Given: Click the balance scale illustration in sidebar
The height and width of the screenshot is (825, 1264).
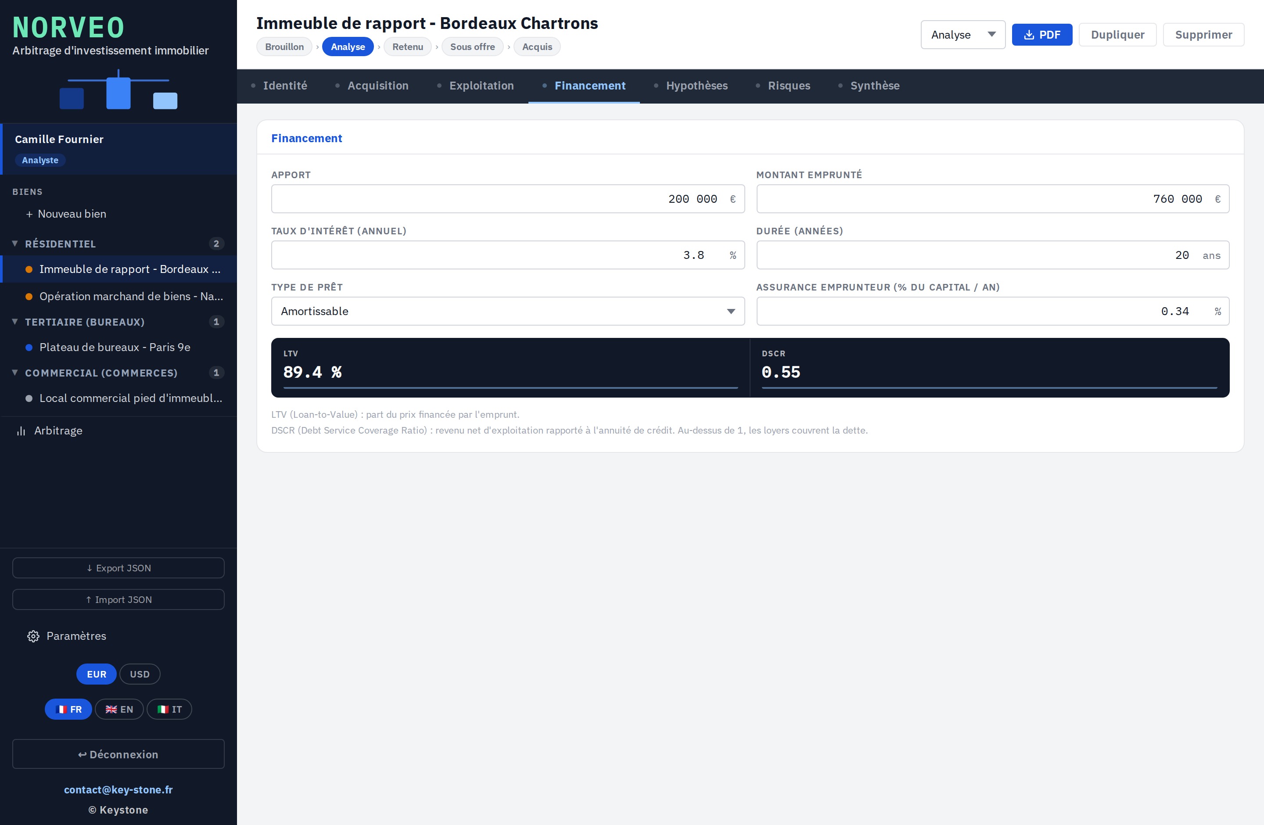Looking at the screenshot, I should [x=118, y=90].
